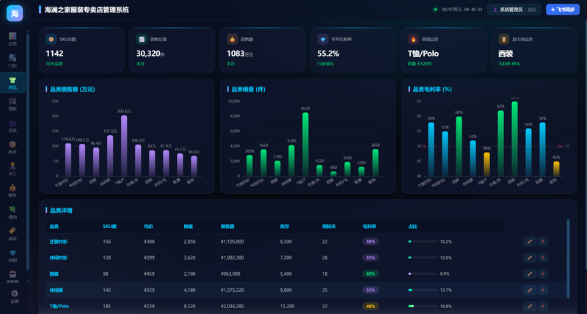This screenshot has width=587, height=314.
Task: Click the edit pencil for 西裤 row
Action: (x=529, y=274)
